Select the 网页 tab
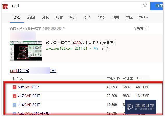The width and height of the screenshot is (165, 117). (x=17, y=17)
